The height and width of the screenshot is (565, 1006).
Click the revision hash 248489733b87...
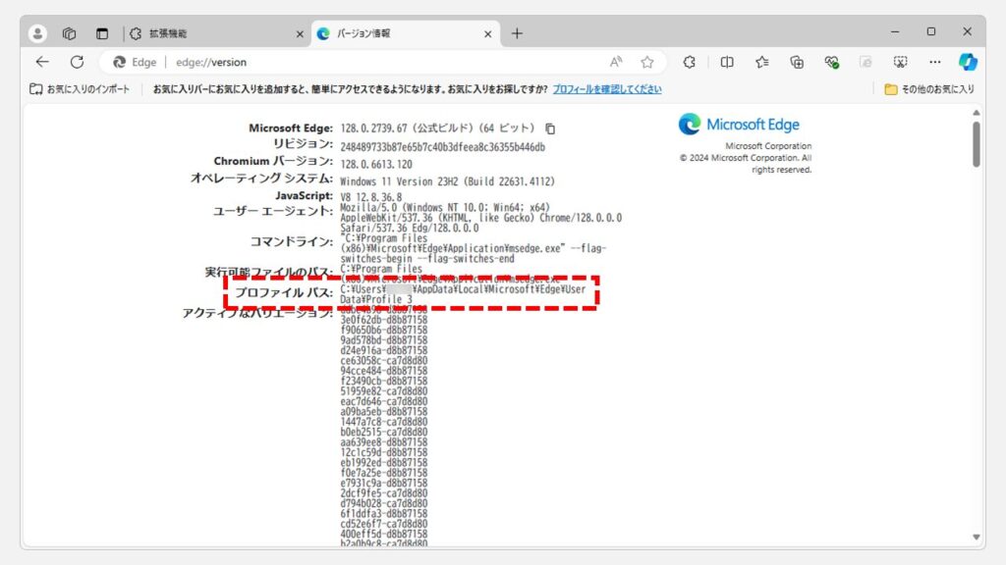443,147
